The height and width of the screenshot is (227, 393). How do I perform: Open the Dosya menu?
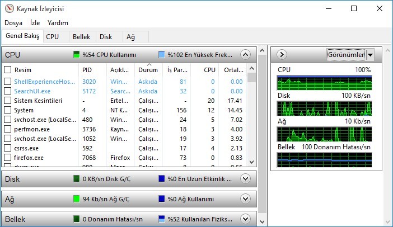13,23
